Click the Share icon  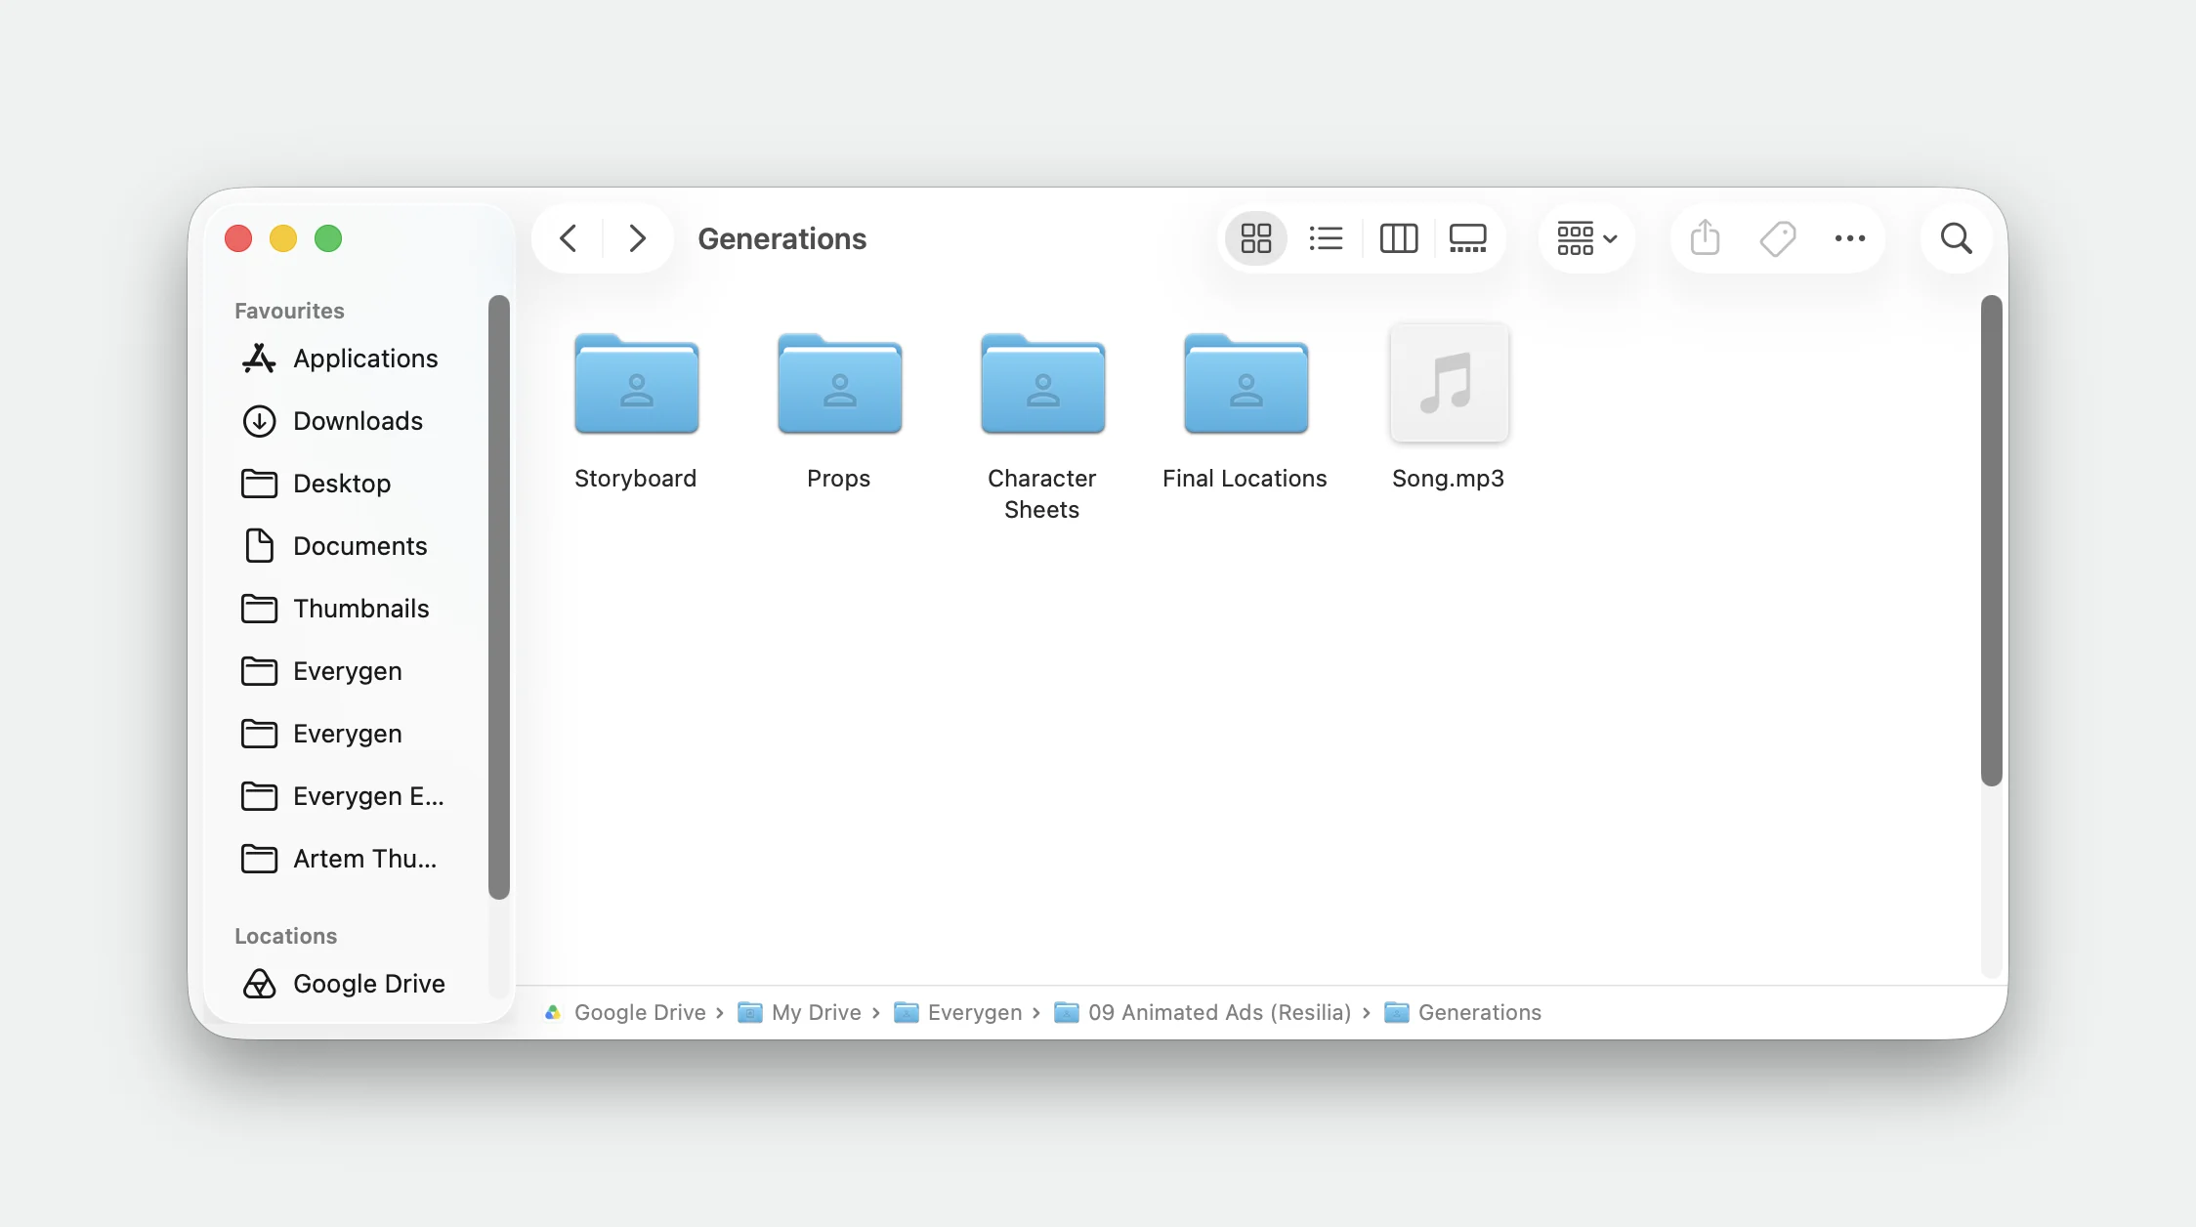(x=1705, y=238)
